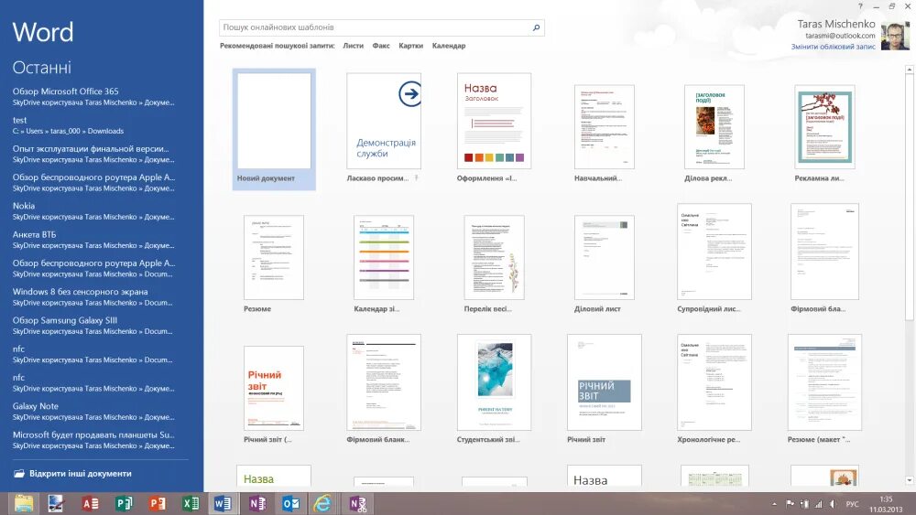Click Змінити обліковий запис link
Viewport: 916px width, 515px height.
(833, 47)
